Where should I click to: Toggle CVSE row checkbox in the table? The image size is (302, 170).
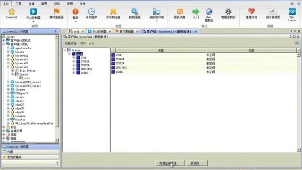tap(113, 55)
